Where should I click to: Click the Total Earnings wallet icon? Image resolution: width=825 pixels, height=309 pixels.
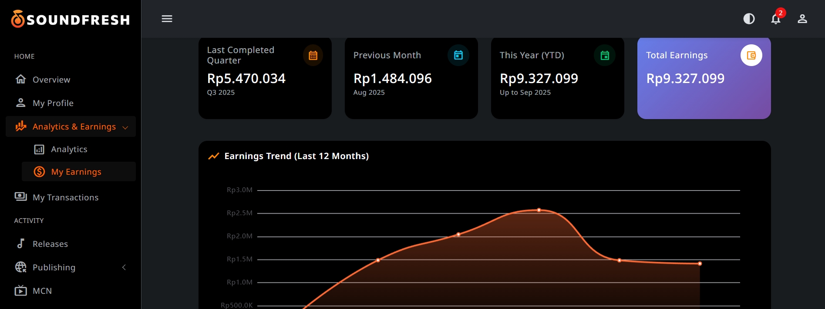pyautogui.click(x=751, y=55)
